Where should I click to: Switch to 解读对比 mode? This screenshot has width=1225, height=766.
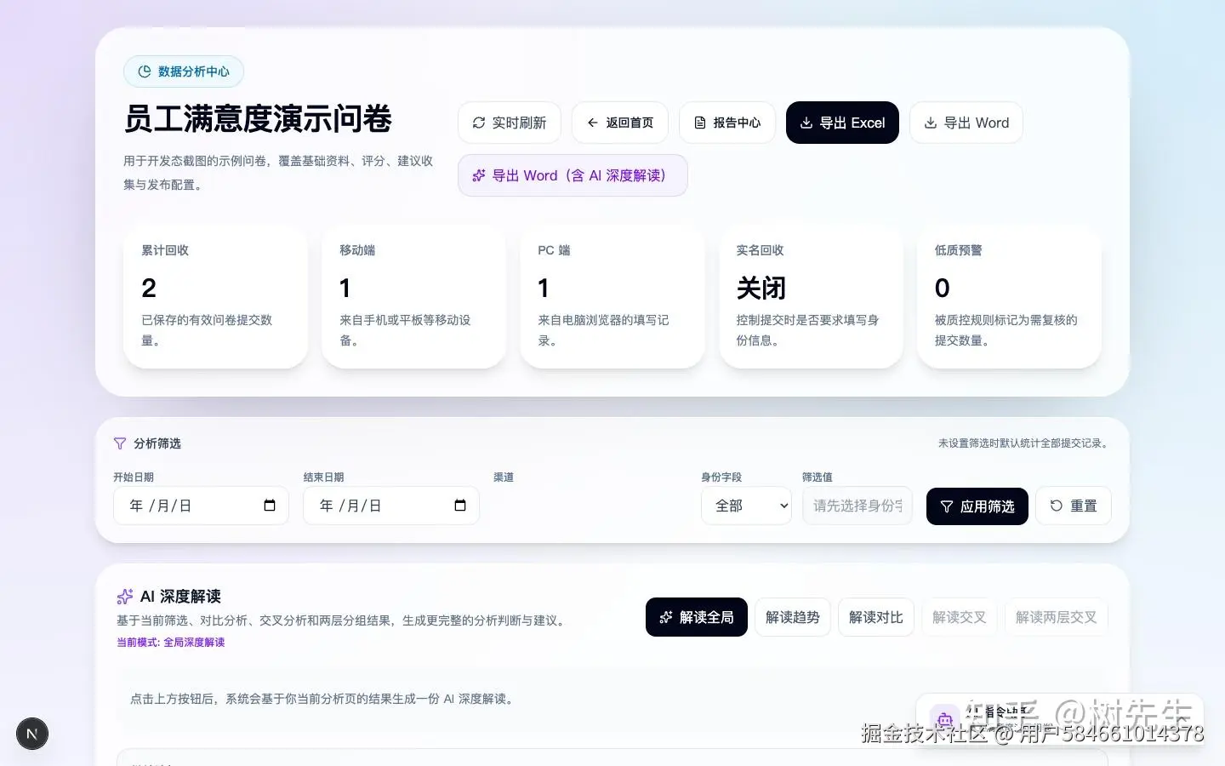point(876,617)
